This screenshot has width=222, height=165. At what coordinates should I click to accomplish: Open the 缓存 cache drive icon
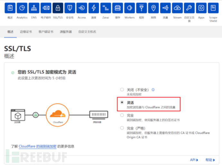pyautogui.click(x=118, y=8)
